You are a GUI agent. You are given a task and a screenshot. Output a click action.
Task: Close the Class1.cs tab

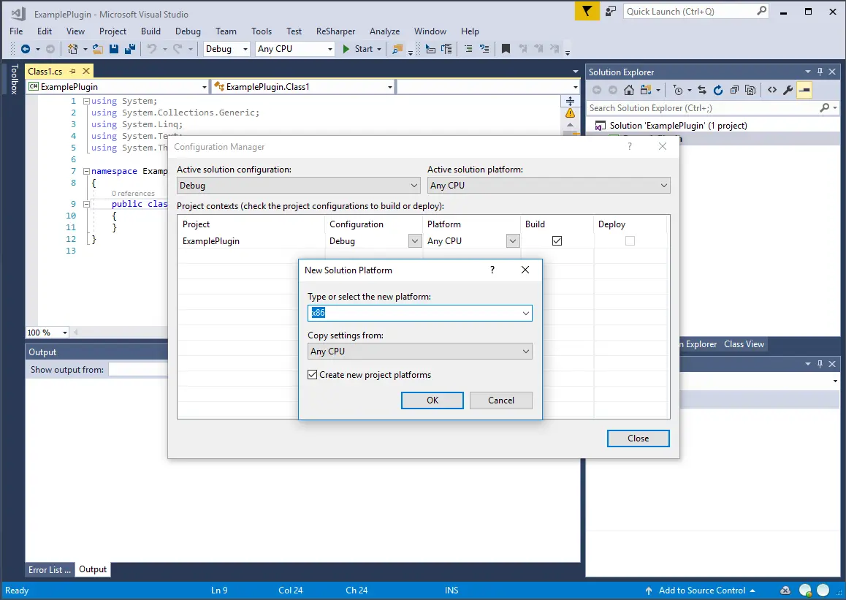click(x=85, y=71)
